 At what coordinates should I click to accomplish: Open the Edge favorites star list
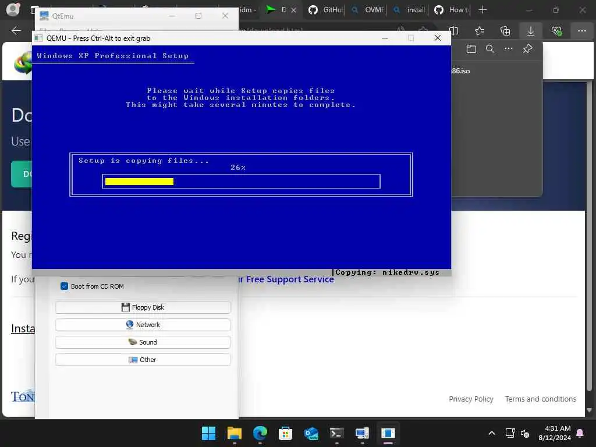pos(480,31)
